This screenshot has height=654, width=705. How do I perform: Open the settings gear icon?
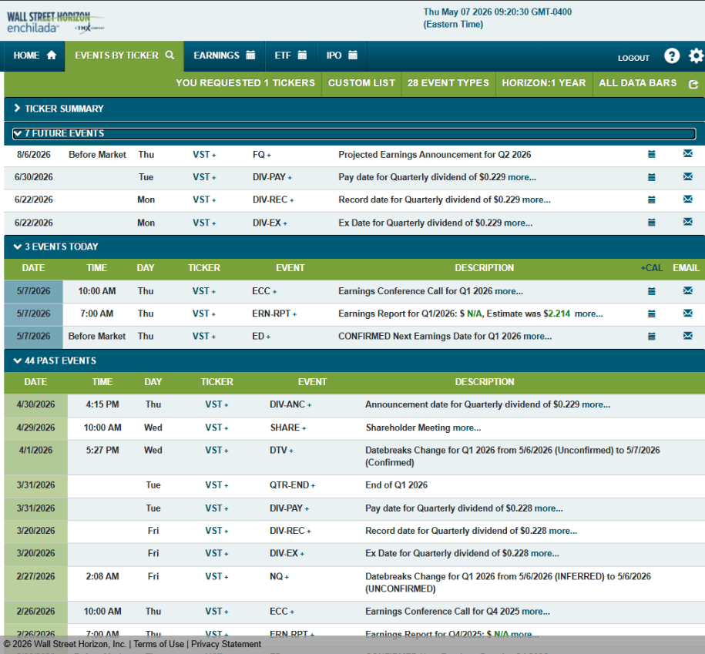(696, 55)
